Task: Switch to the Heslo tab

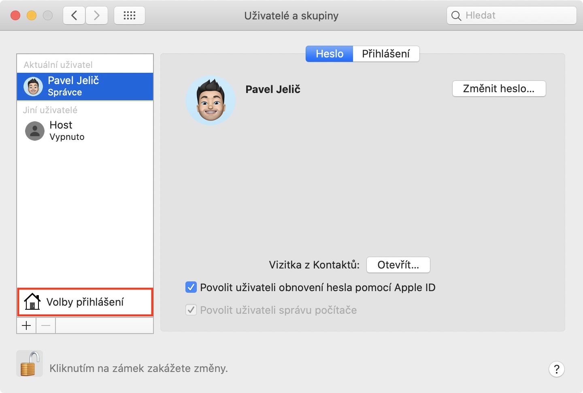Action: pyautogui.click(x=329, y=54)
